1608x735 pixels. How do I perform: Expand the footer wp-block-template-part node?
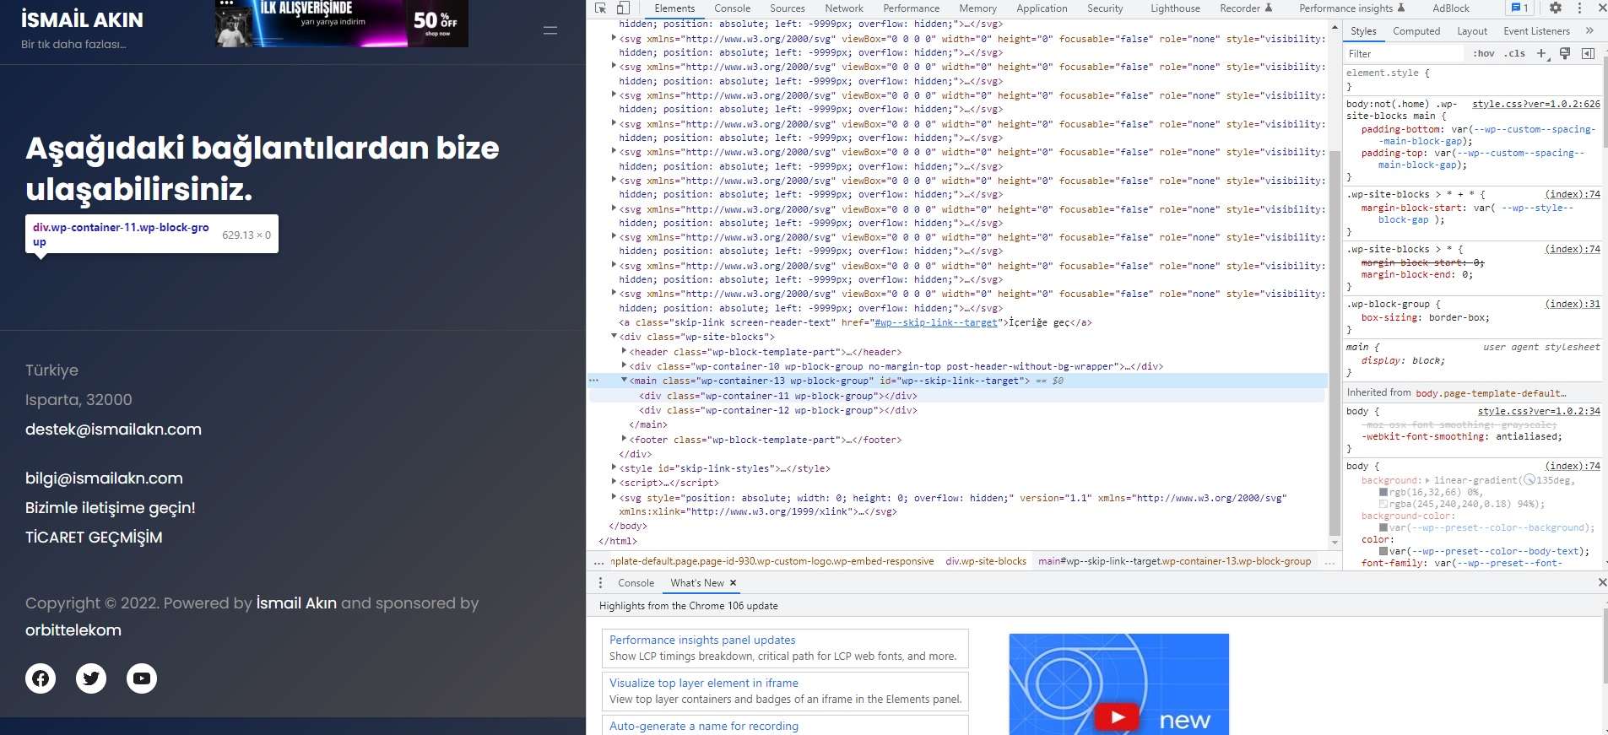coord(624,440)
